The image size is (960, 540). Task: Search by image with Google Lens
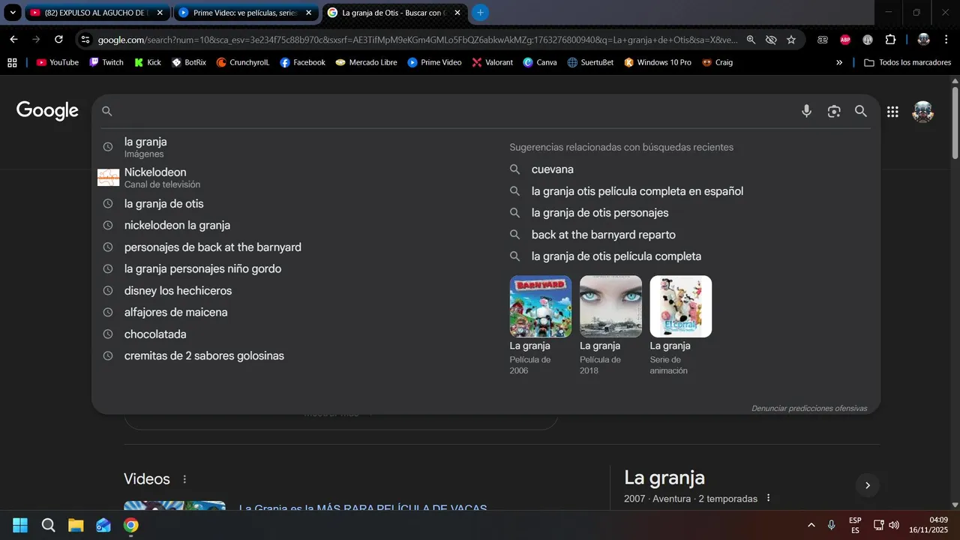pyautogui.click(x=834, y=111)
